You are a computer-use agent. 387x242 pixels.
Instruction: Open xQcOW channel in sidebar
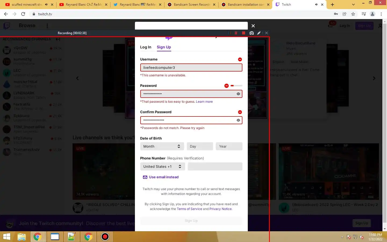point(32,50)
